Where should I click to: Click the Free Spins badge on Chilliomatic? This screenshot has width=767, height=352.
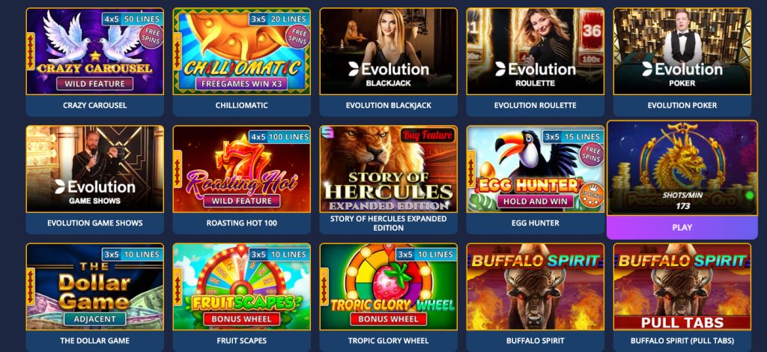click(x=297, y=37)
